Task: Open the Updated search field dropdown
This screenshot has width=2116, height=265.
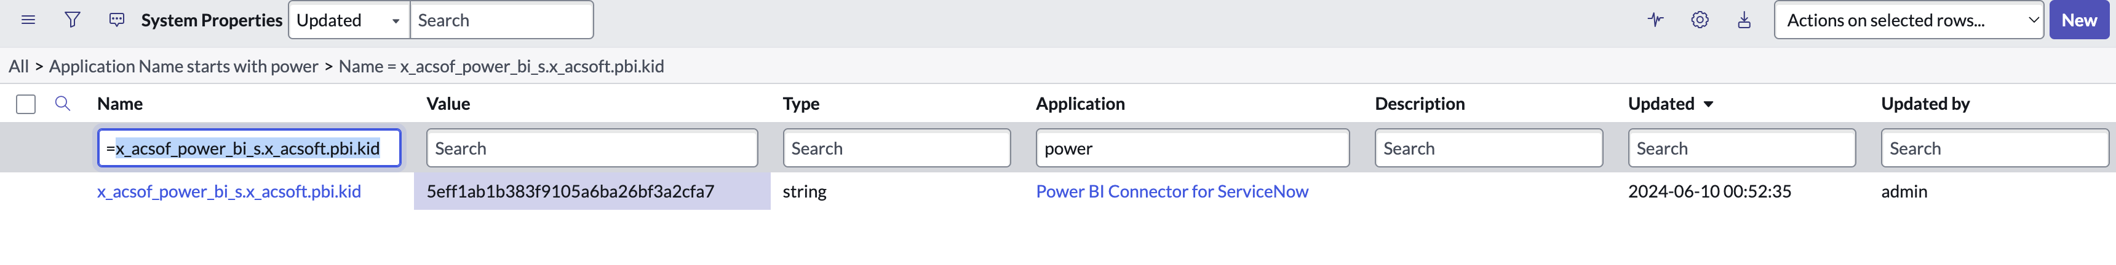Action: 349,20
